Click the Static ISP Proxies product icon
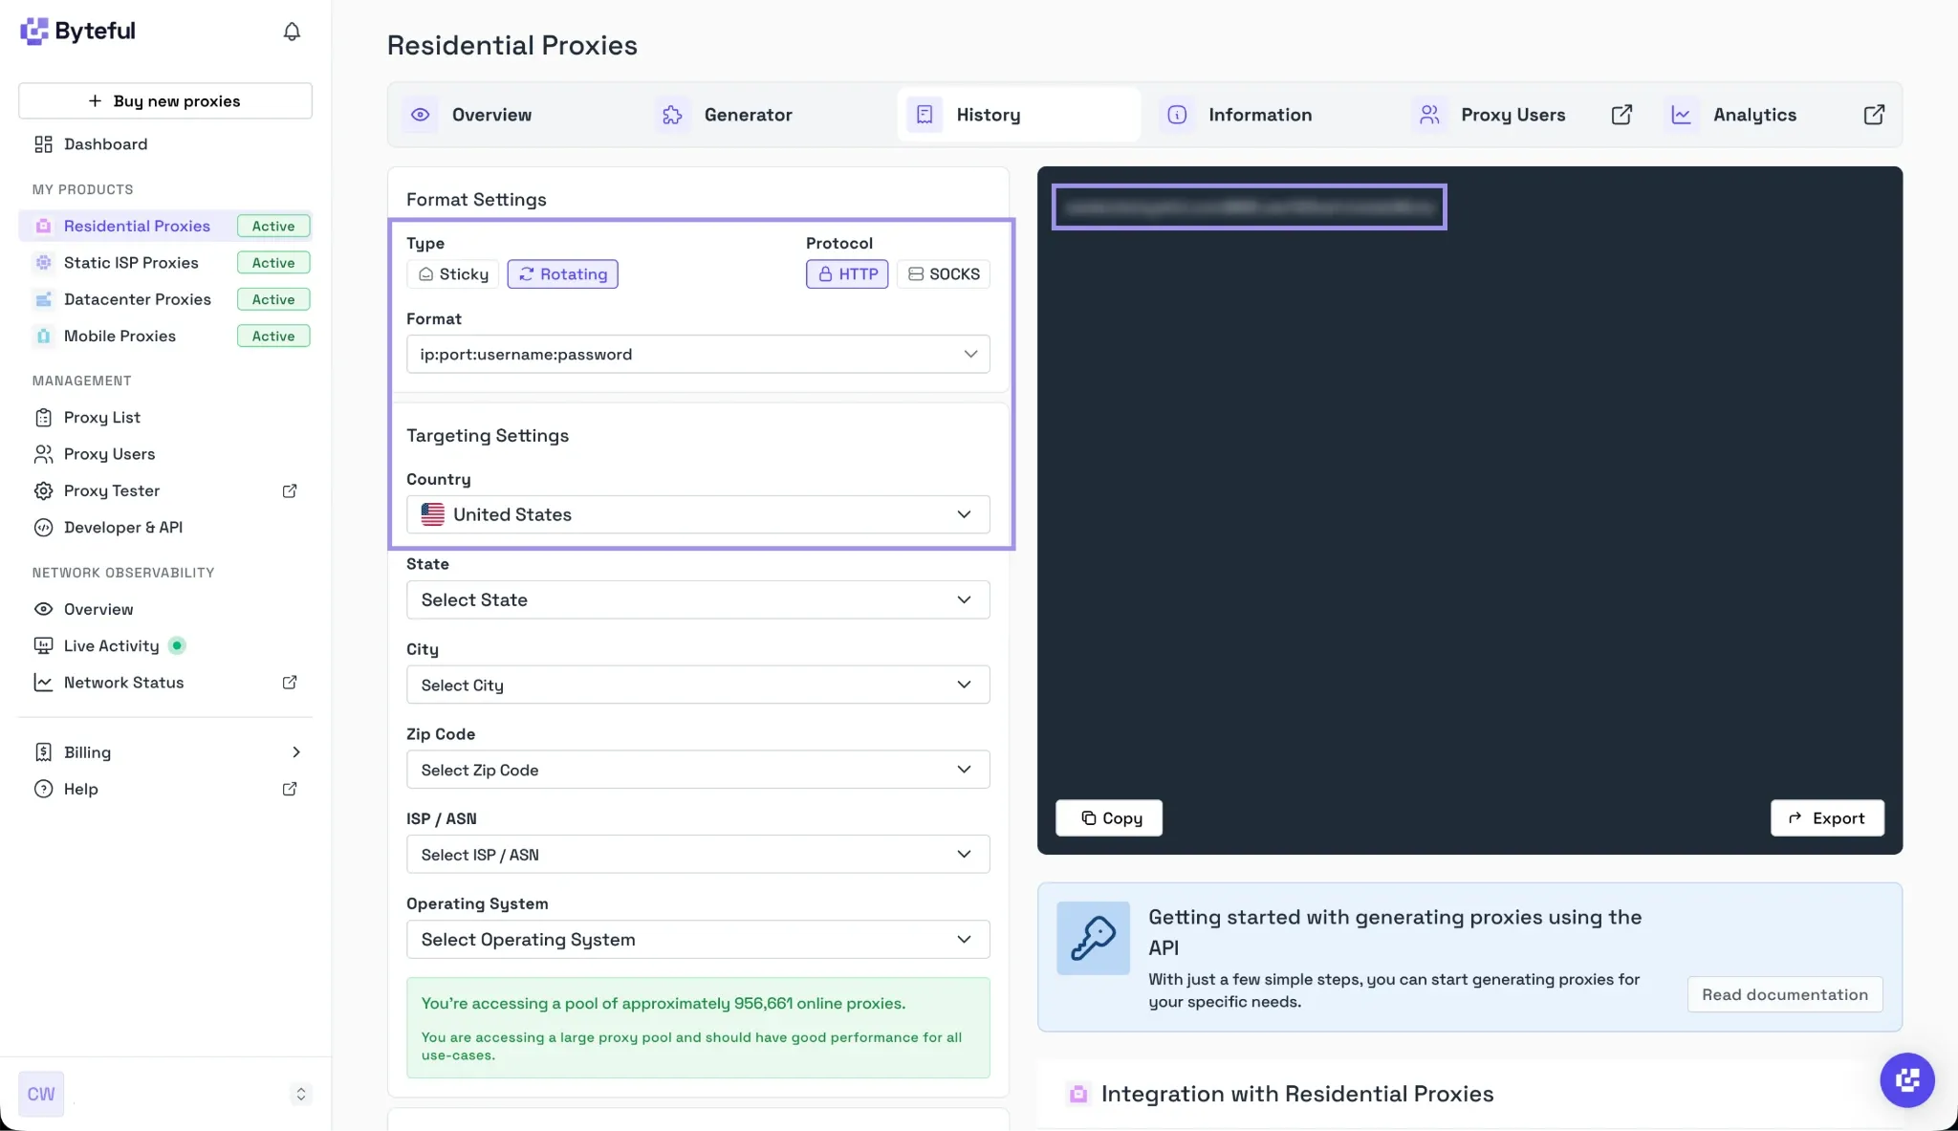Image resolution: width=1958 pixels, height=1131 pixels. [43, 263]
